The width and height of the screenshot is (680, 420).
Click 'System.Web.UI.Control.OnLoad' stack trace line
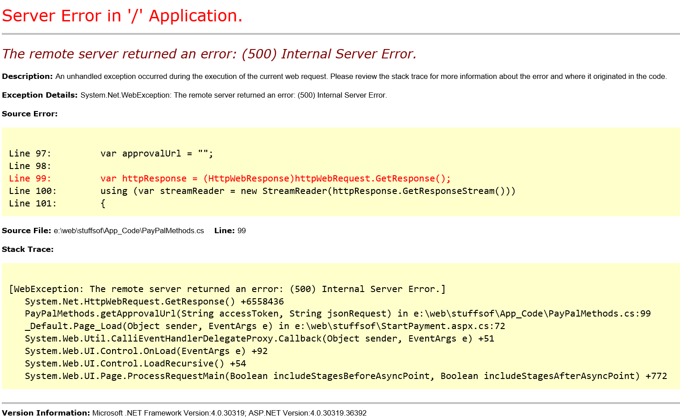146,351
